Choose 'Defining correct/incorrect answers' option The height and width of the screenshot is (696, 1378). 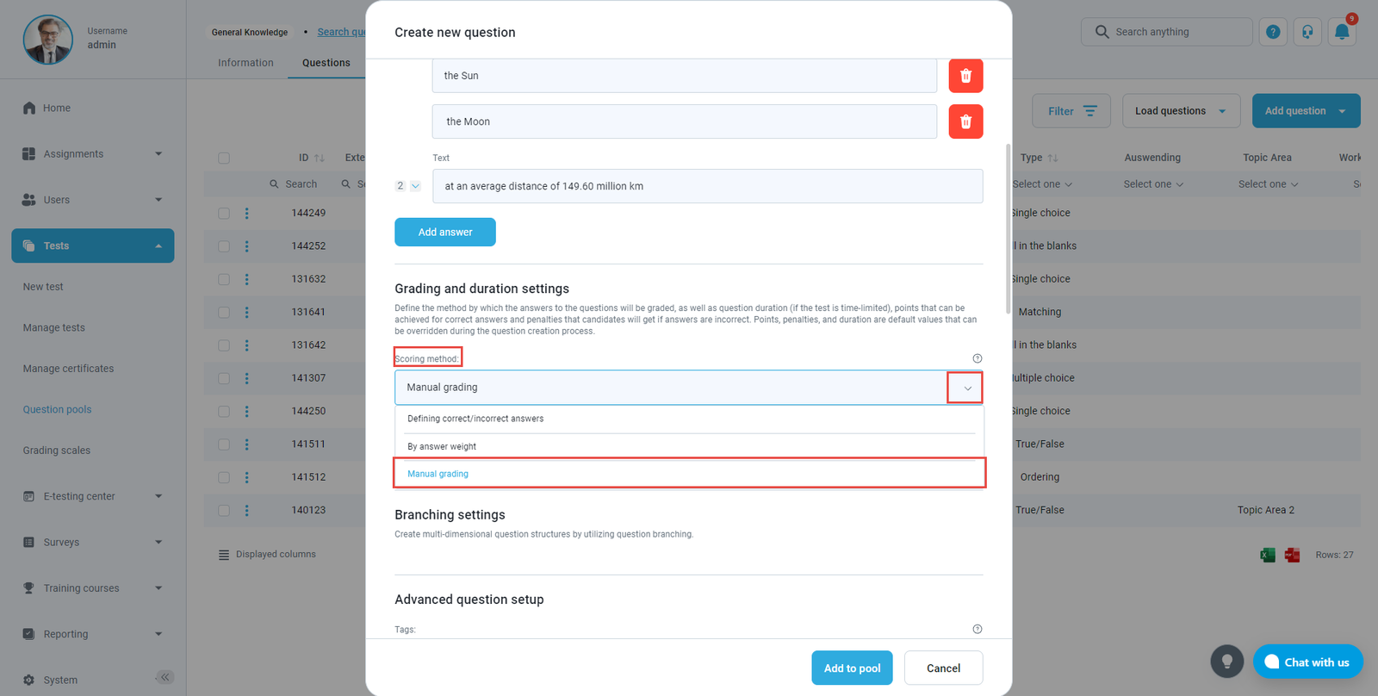tap(475, 419)
